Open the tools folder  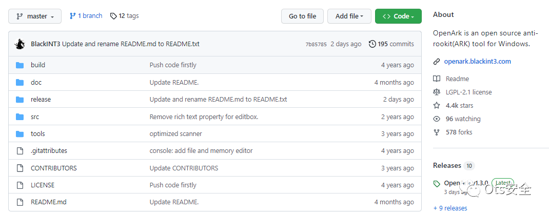tap(38, 134)
